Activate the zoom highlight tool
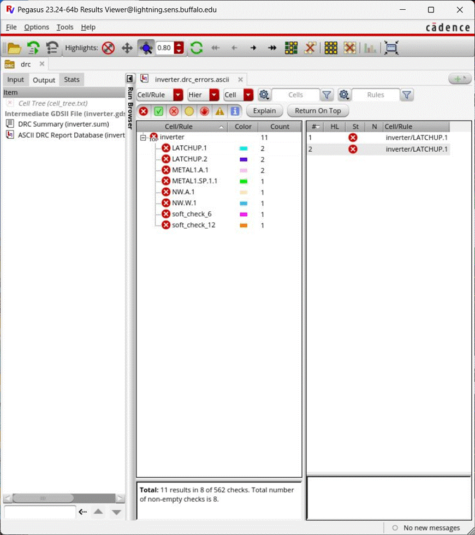Screen dimensions: 475x535 coord(146,47)
